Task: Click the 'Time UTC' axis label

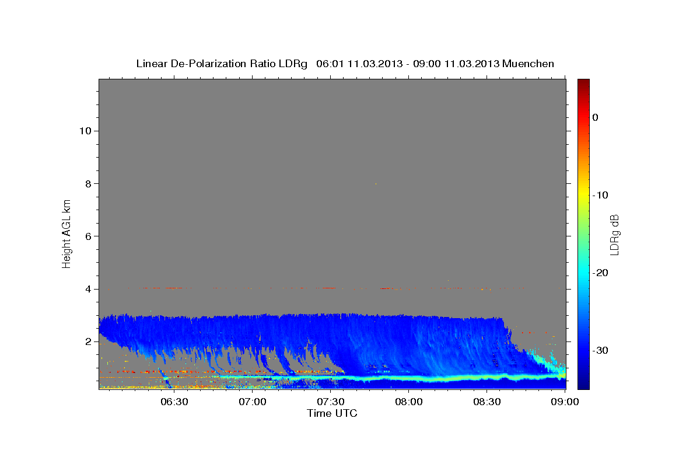Action: [332, 413]
